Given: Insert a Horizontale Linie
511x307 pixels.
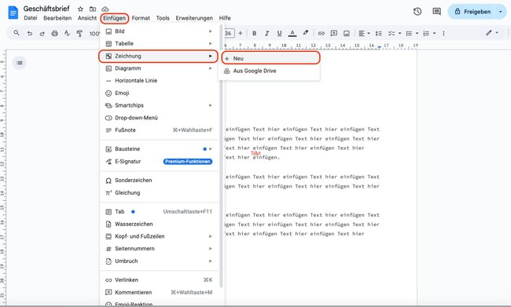Looking at the screenshot, I should coord(159,80).
